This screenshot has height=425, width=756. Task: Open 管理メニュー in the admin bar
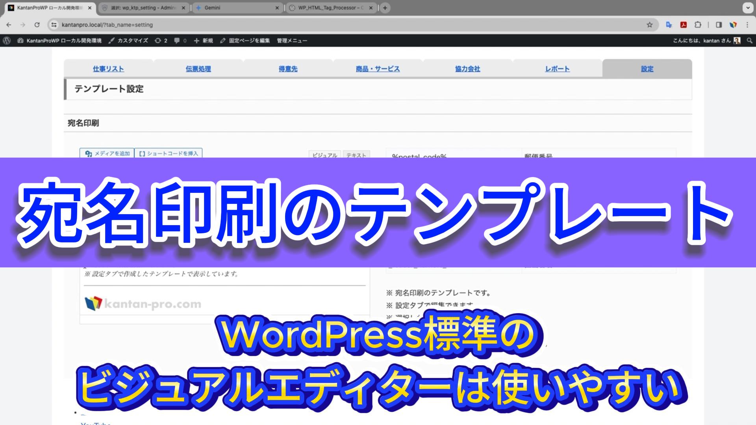(x=292, y=41)
